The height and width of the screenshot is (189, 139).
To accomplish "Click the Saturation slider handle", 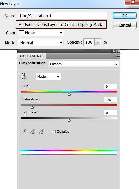I will pyautogui.click(x=32, y=107).
